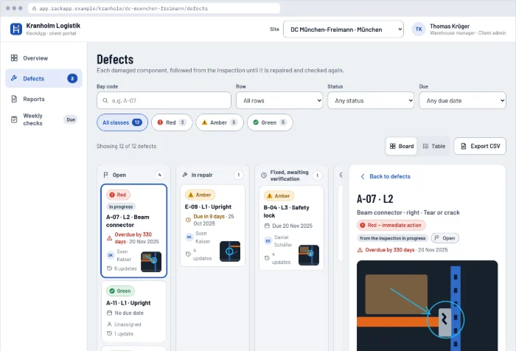Click the Kranholm Logistik logo icon
The height and width of the screenshot is (351, 516).
15,29
